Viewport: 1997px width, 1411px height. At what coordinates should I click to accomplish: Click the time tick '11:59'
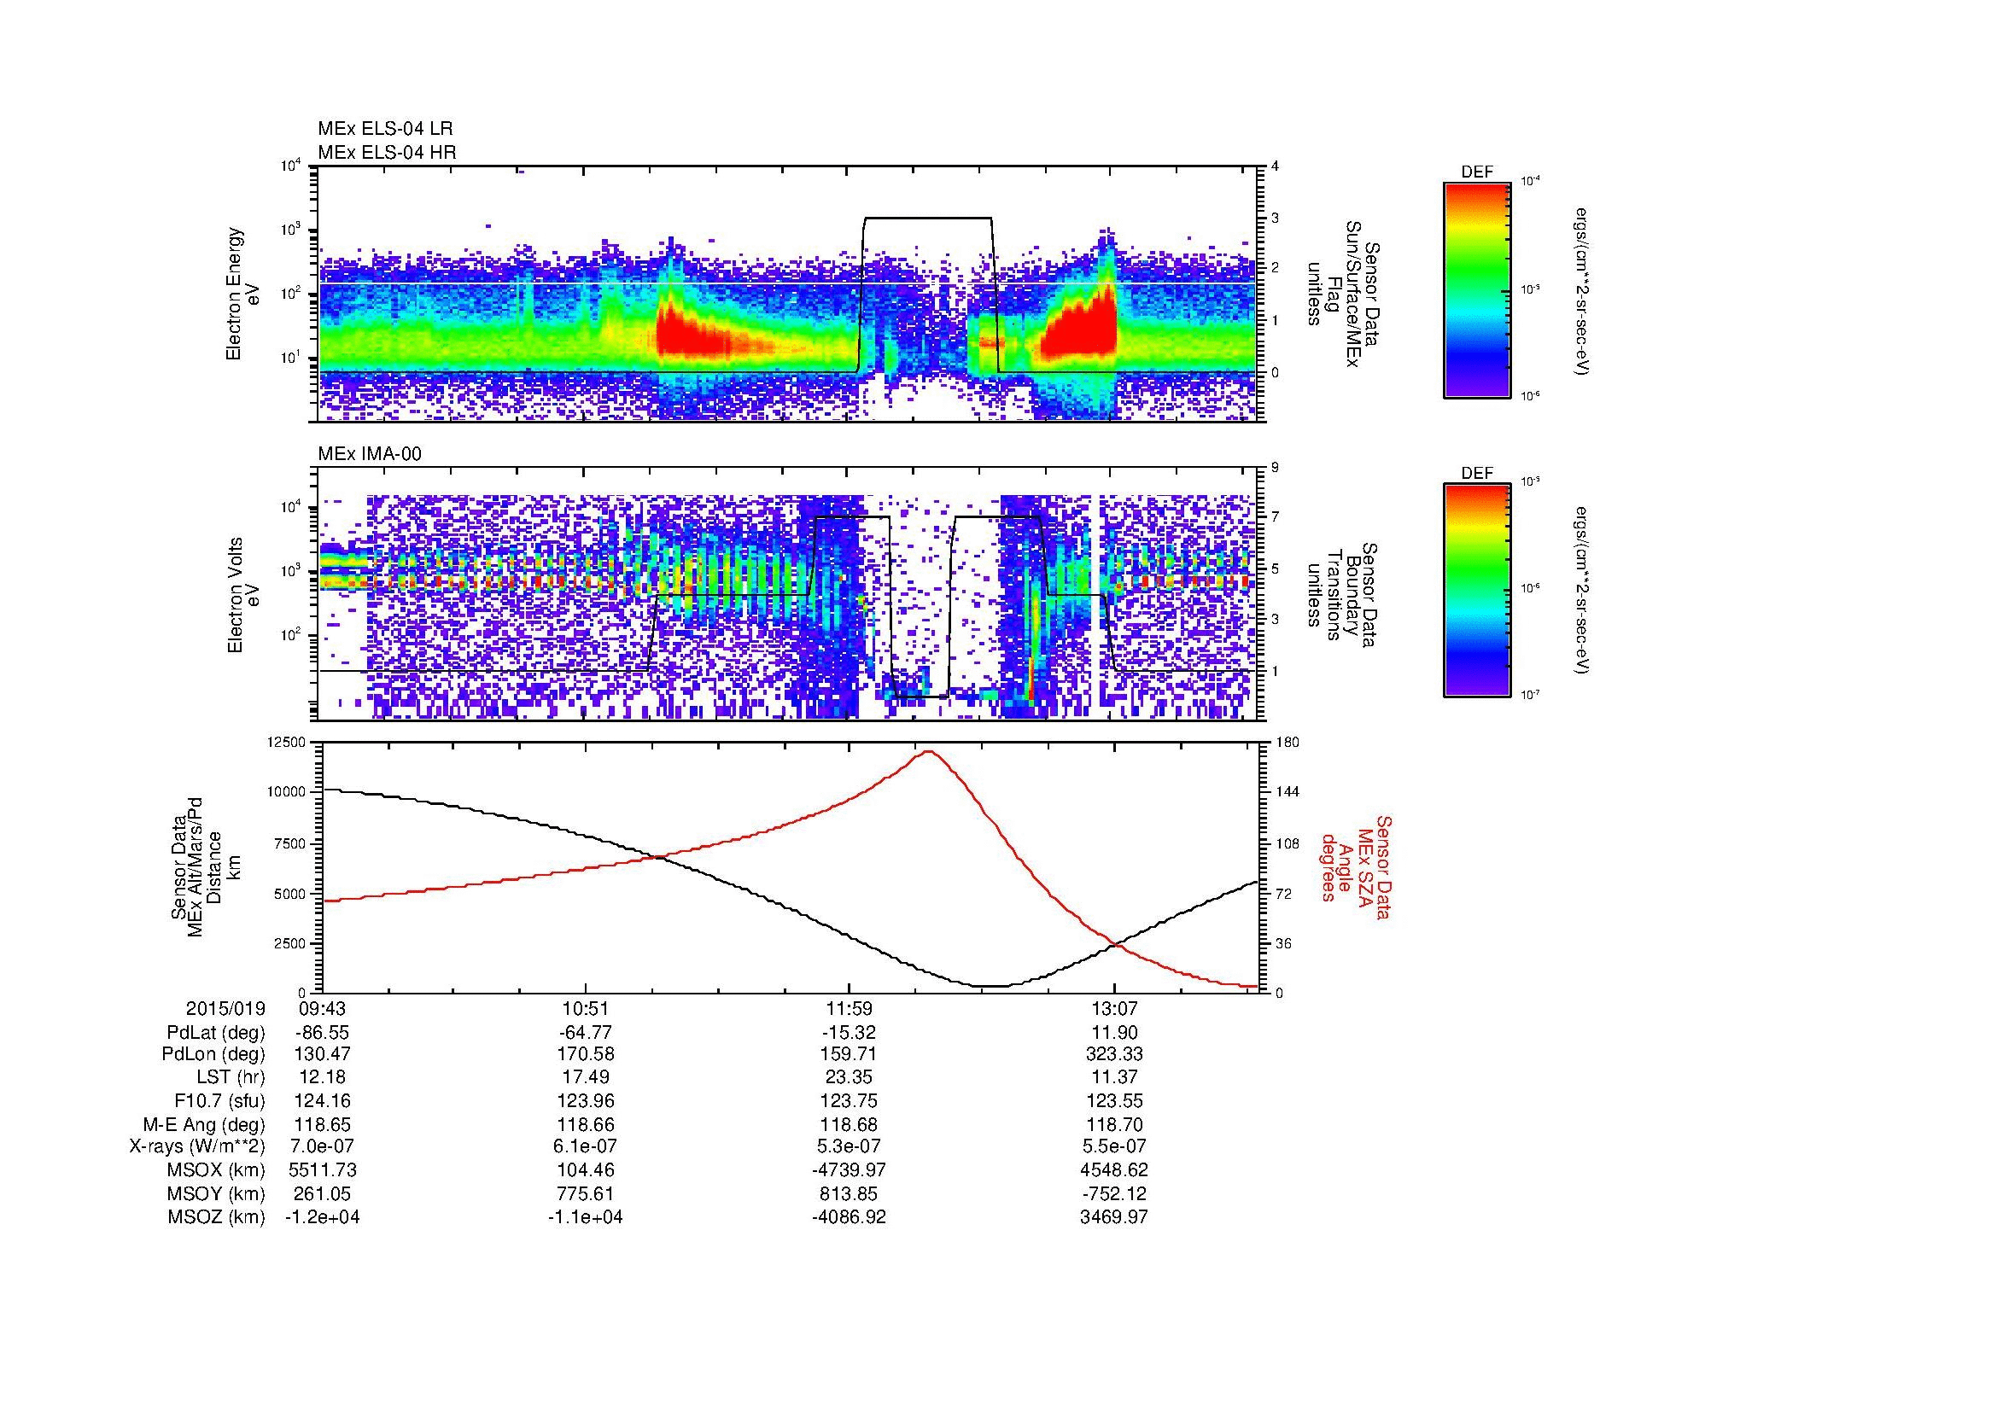(x=849, y=1009)
